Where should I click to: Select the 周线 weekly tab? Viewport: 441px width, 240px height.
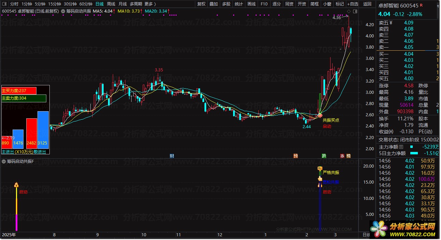[111, 4]
